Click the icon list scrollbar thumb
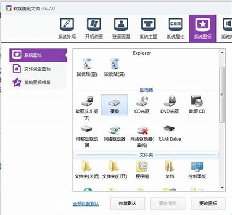The width and height of the screenshot is (232, 215). [x=222, y=94]
